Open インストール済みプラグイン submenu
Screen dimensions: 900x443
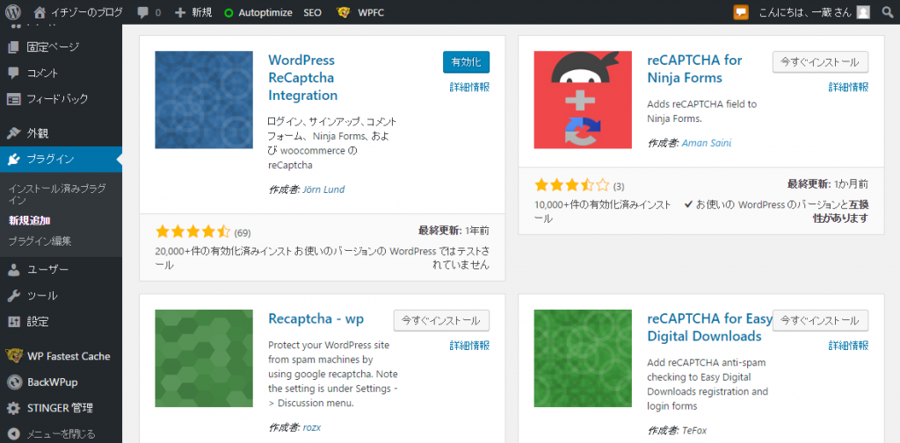[x=57, y=194]
